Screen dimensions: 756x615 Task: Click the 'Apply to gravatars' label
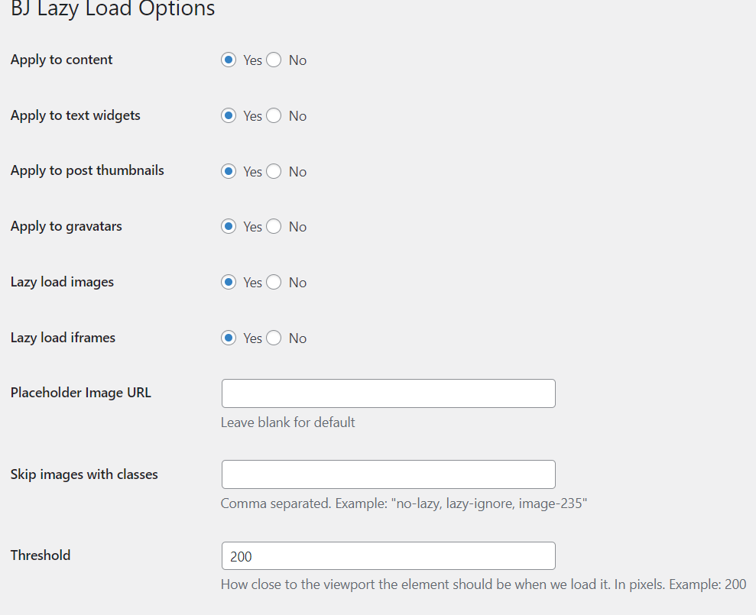[x=66, y=227]
